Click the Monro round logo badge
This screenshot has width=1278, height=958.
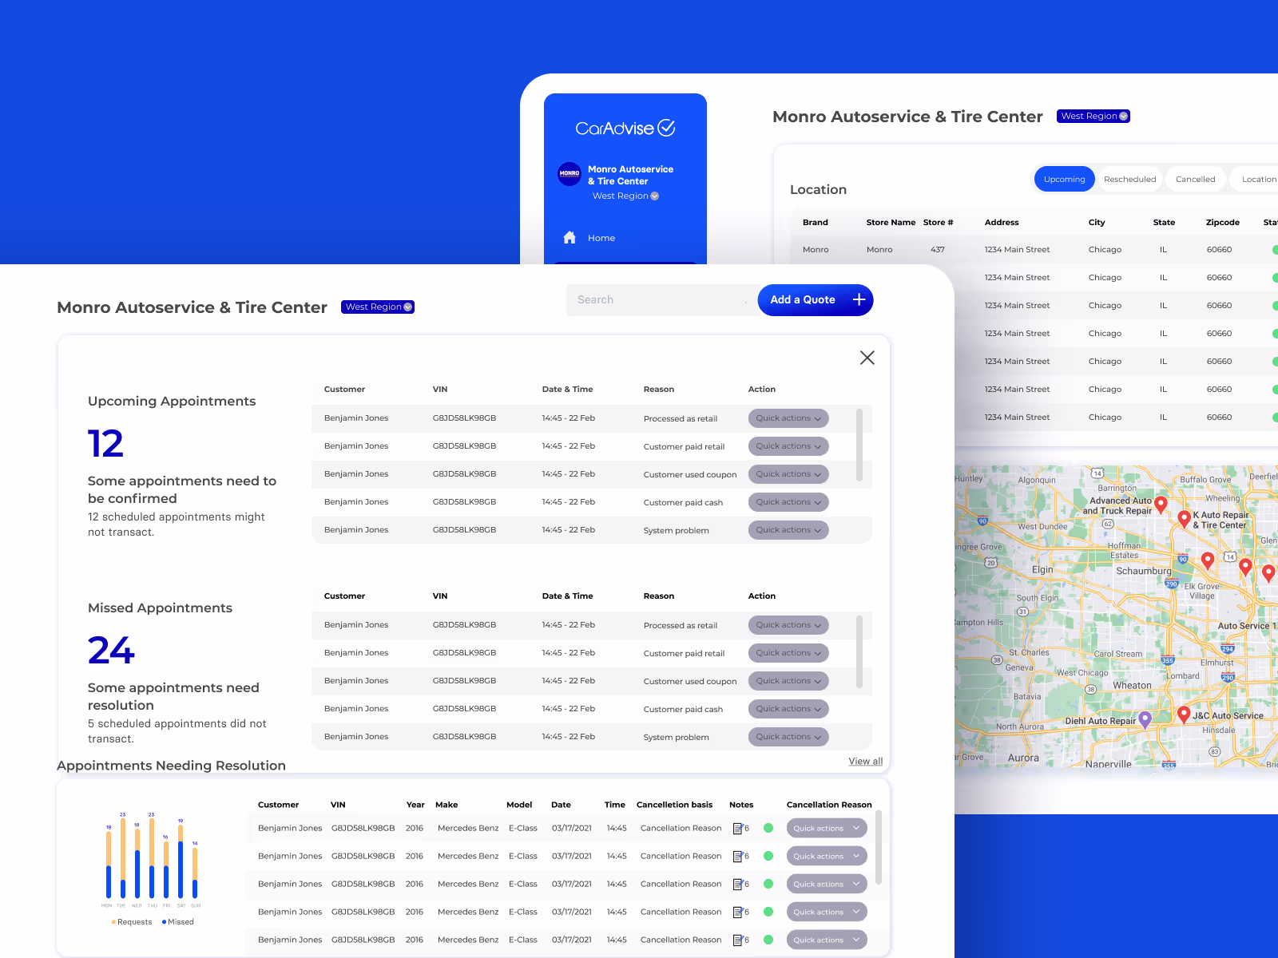(570, 173)
